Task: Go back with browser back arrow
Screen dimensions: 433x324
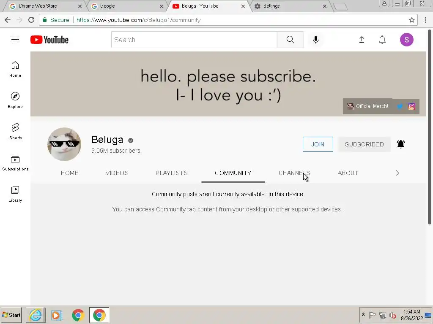Action: pyautogui.click(x=8, y=20)
